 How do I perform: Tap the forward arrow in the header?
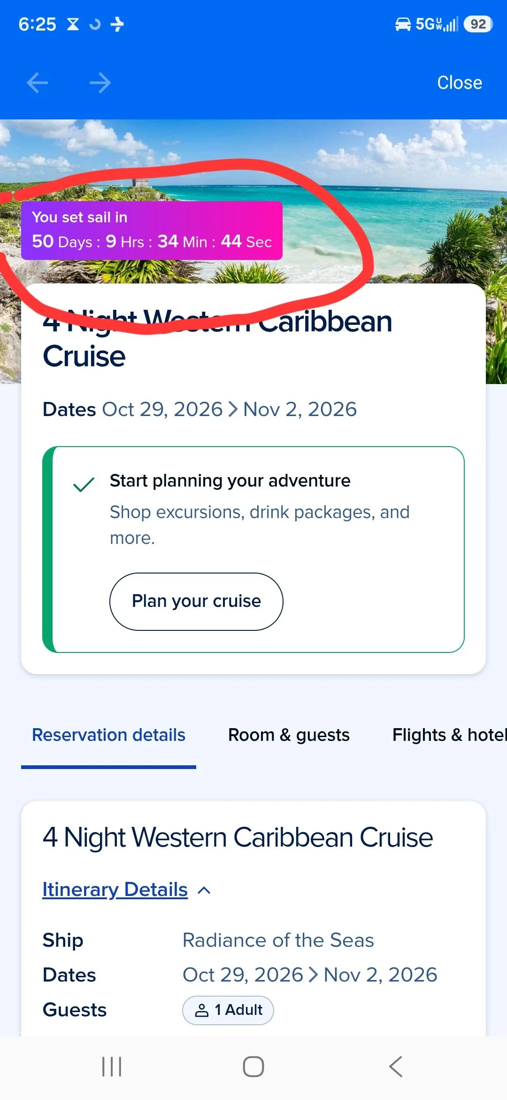[100, 83]
